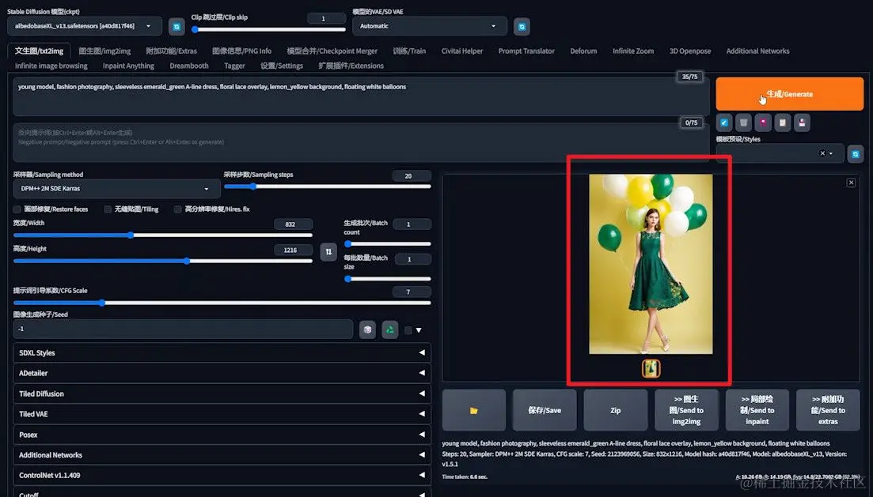Screen dimensions: 873x497
Task: Open the Tagger tab
Action: (234, 66)
